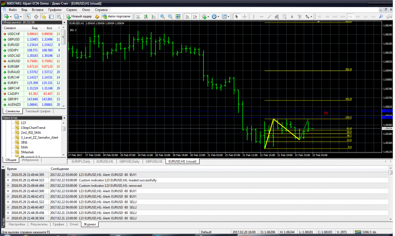Click the Новый ордер button
The width and height of the screenshot is (395, 236).
(x=79, y=17)
